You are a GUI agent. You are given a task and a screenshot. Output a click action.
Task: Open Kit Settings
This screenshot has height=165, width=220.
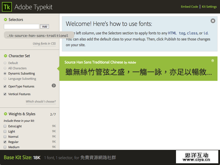point(209,7)
